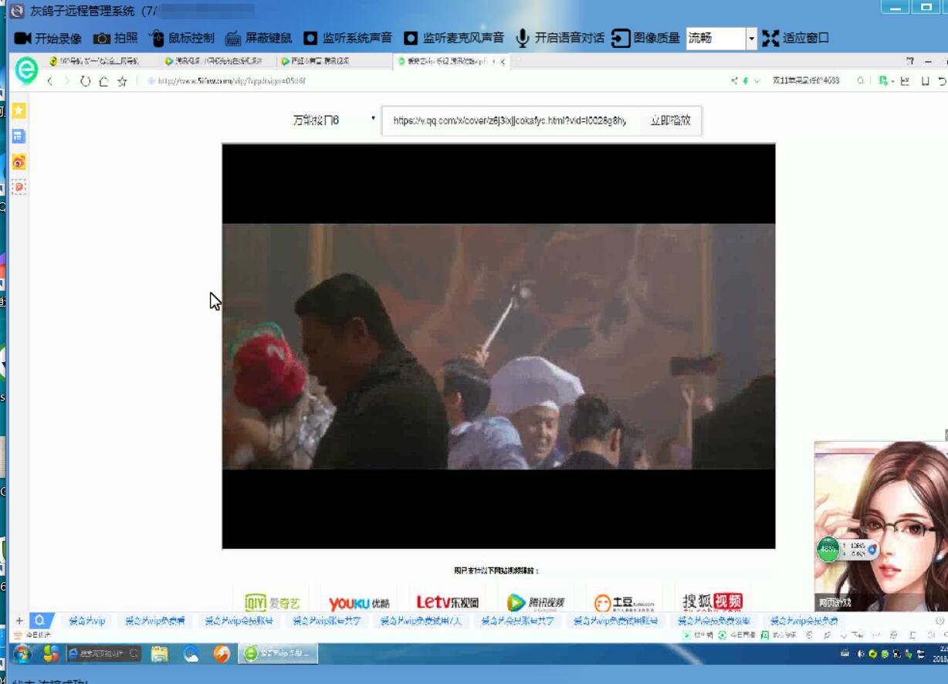Go forward in the remote browser
Viewport: 948px width, 684px height.
point(67,81)
